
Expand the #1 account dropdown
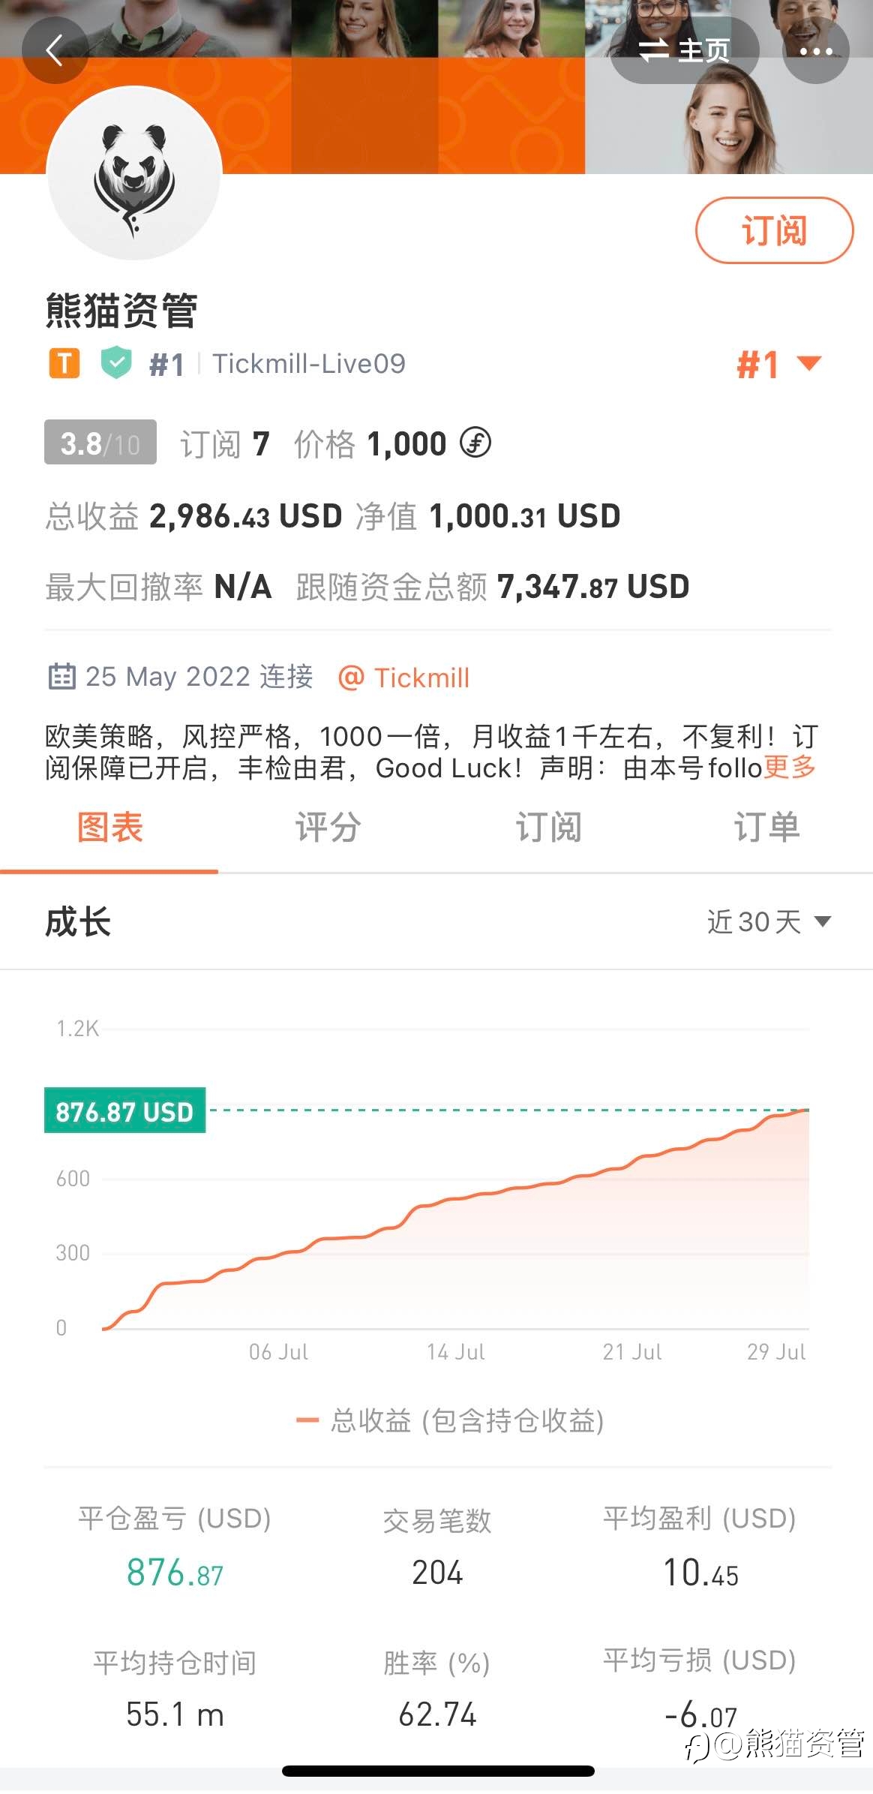(x=779, y=365)
